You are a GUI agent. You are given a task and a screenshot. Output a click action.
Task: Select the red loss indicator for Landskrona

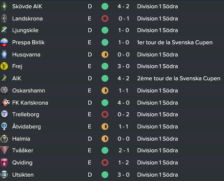105,18
